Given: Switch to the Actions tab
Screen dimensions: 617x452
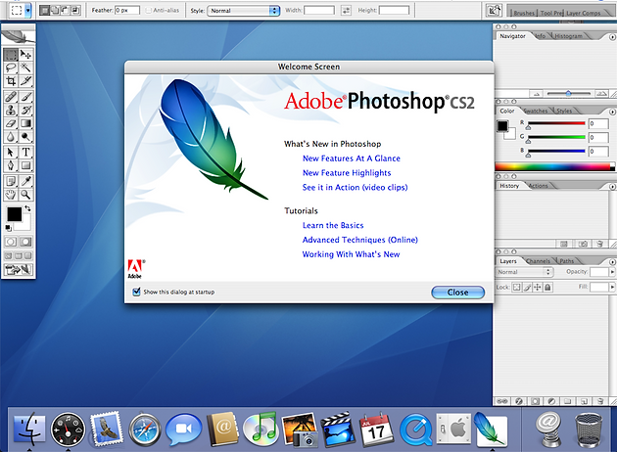Looking at the screenshot, I should pos(538,186).
